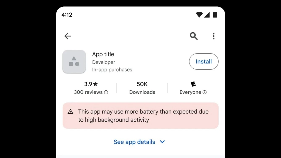
Task: Tap the Everyone content rating E icon
Action: pyautogui.click(x=193, y=84)
